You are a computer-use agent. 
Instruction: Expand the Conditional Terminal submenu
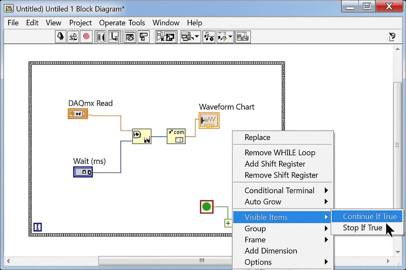coord(279,190)
